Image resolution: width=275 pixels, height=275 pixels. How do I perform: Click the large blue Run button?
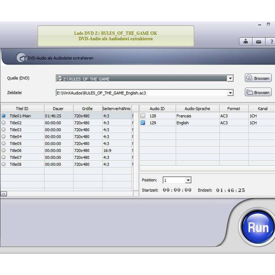click(x=257, y=228)
